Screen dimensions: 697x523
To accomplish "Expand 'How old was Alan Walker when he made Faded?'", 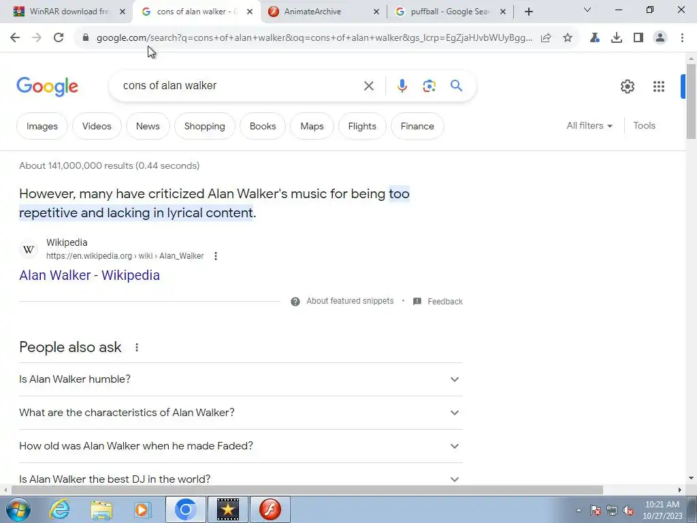I will pyautogui.click(x=240, y=446).
